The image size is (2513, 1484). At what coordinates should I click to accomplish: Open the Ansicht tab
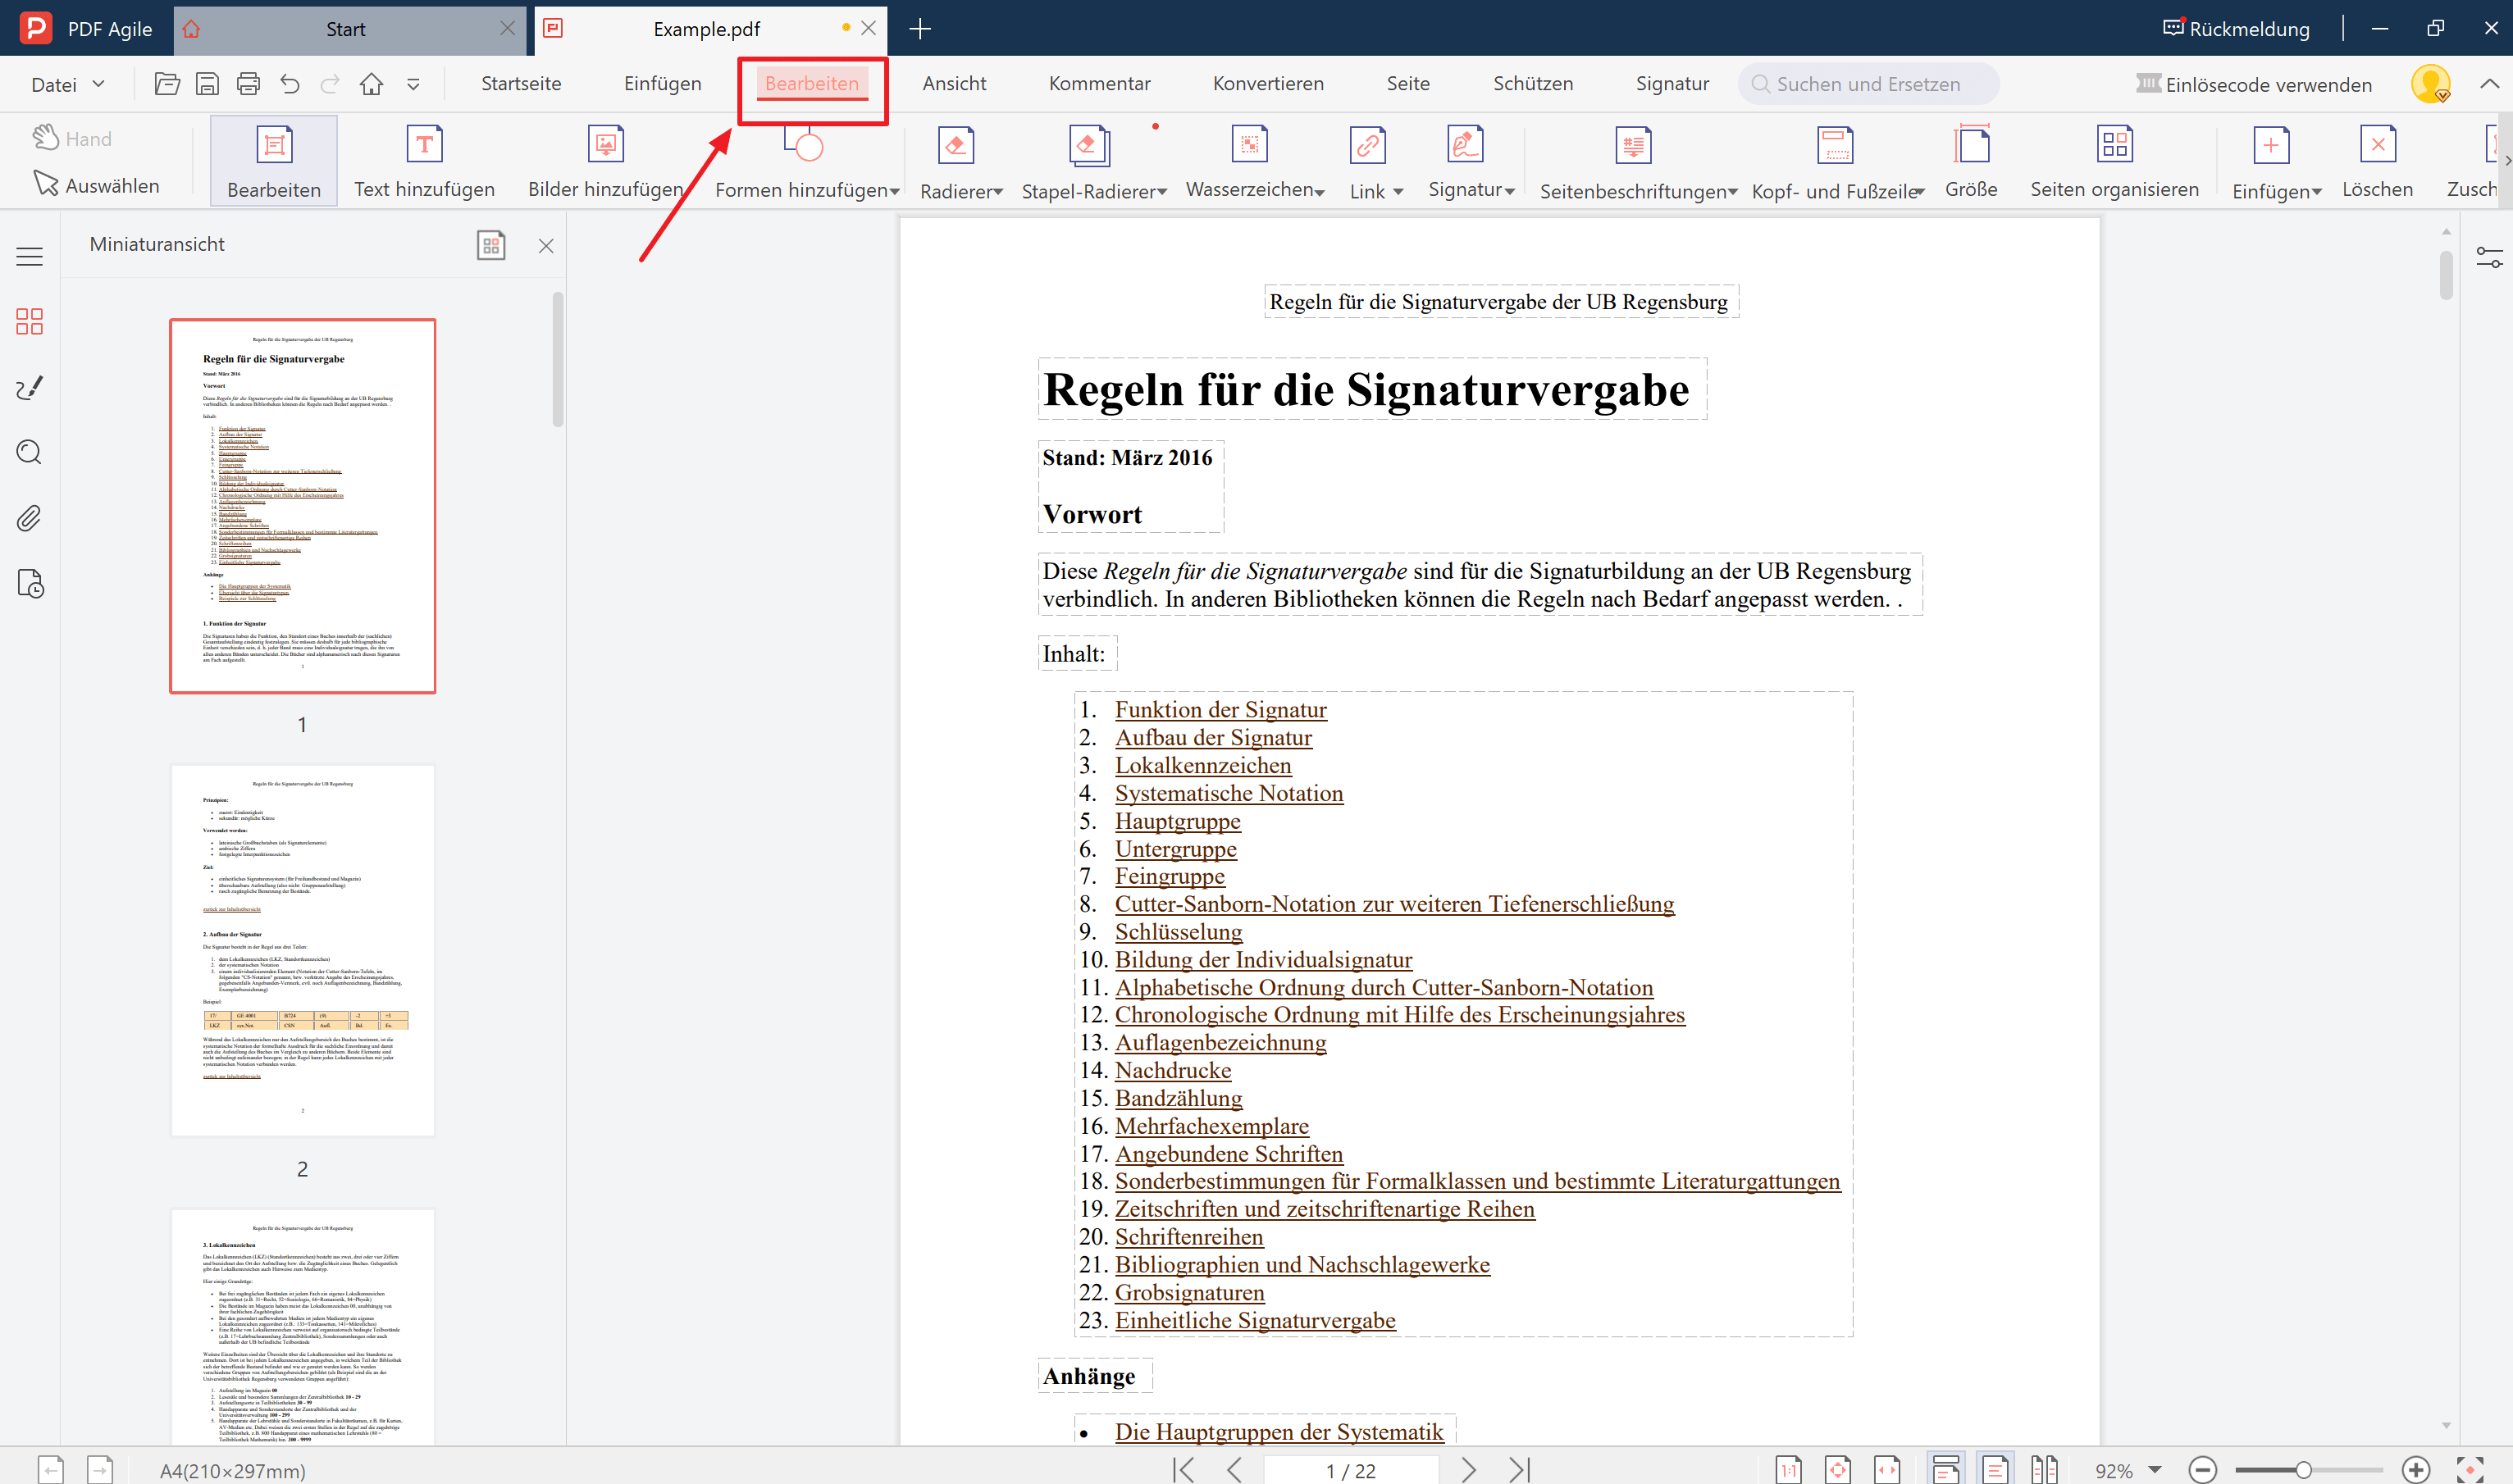point(955,84)
